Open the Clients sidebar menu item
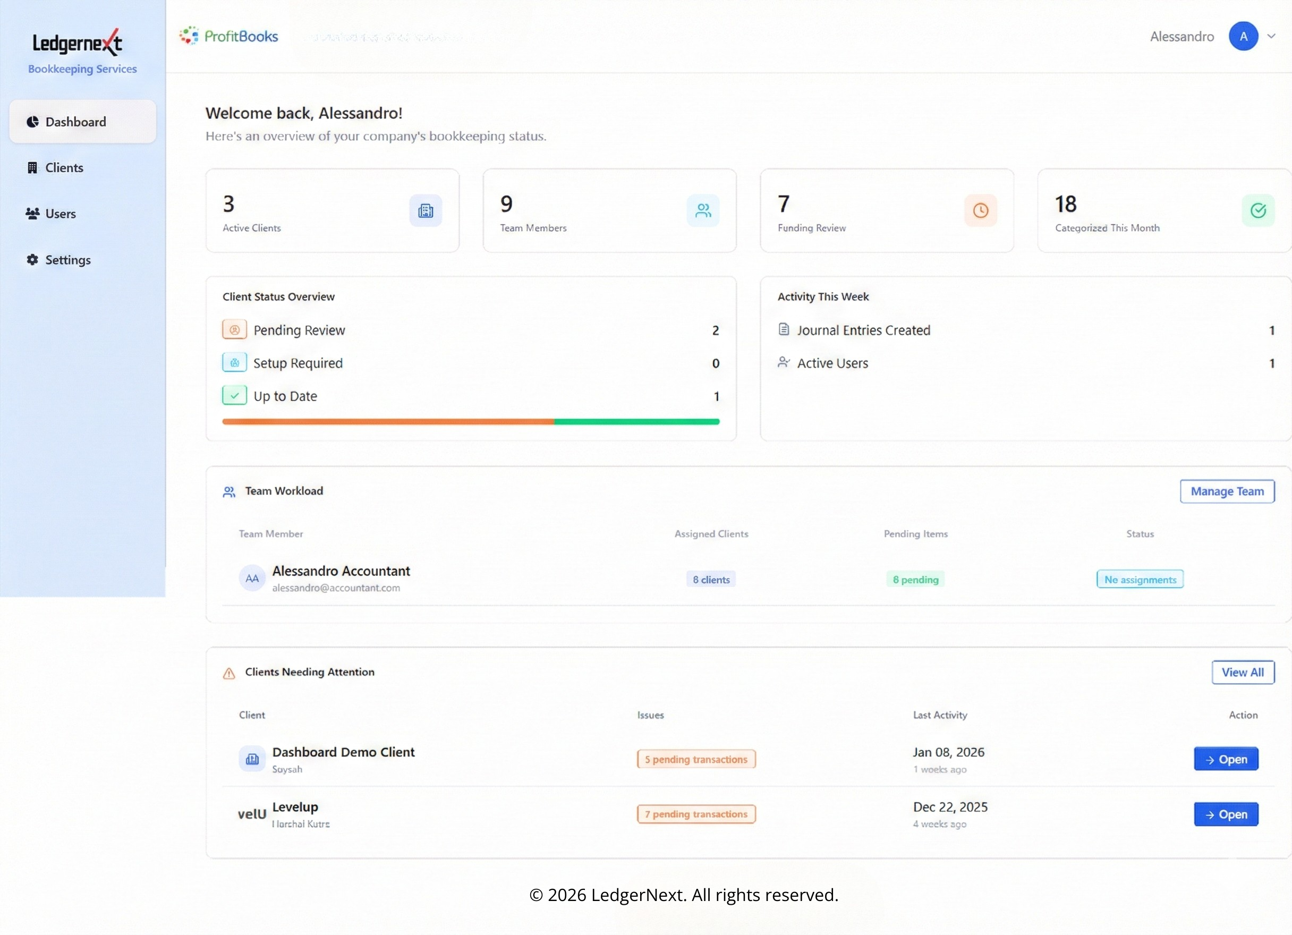 pyautogui.click(x=64, y=167)
